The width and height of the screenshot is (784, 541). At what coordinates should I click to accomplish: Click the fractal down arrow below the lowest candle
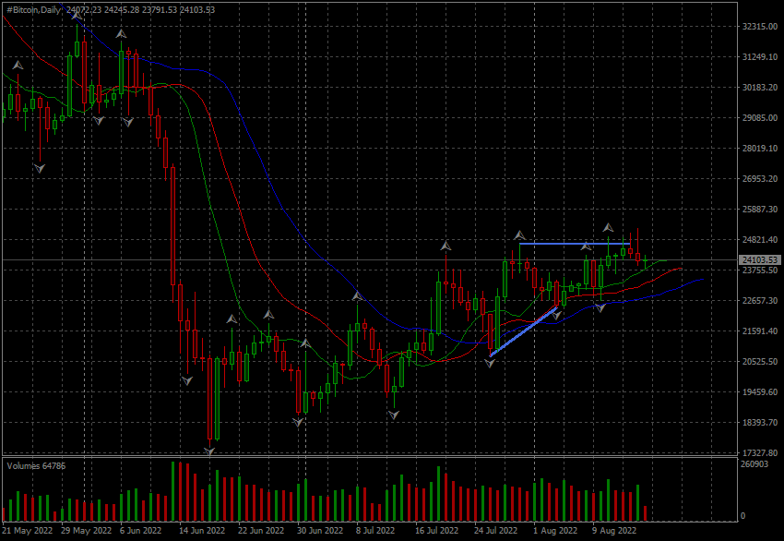(209, 451)
